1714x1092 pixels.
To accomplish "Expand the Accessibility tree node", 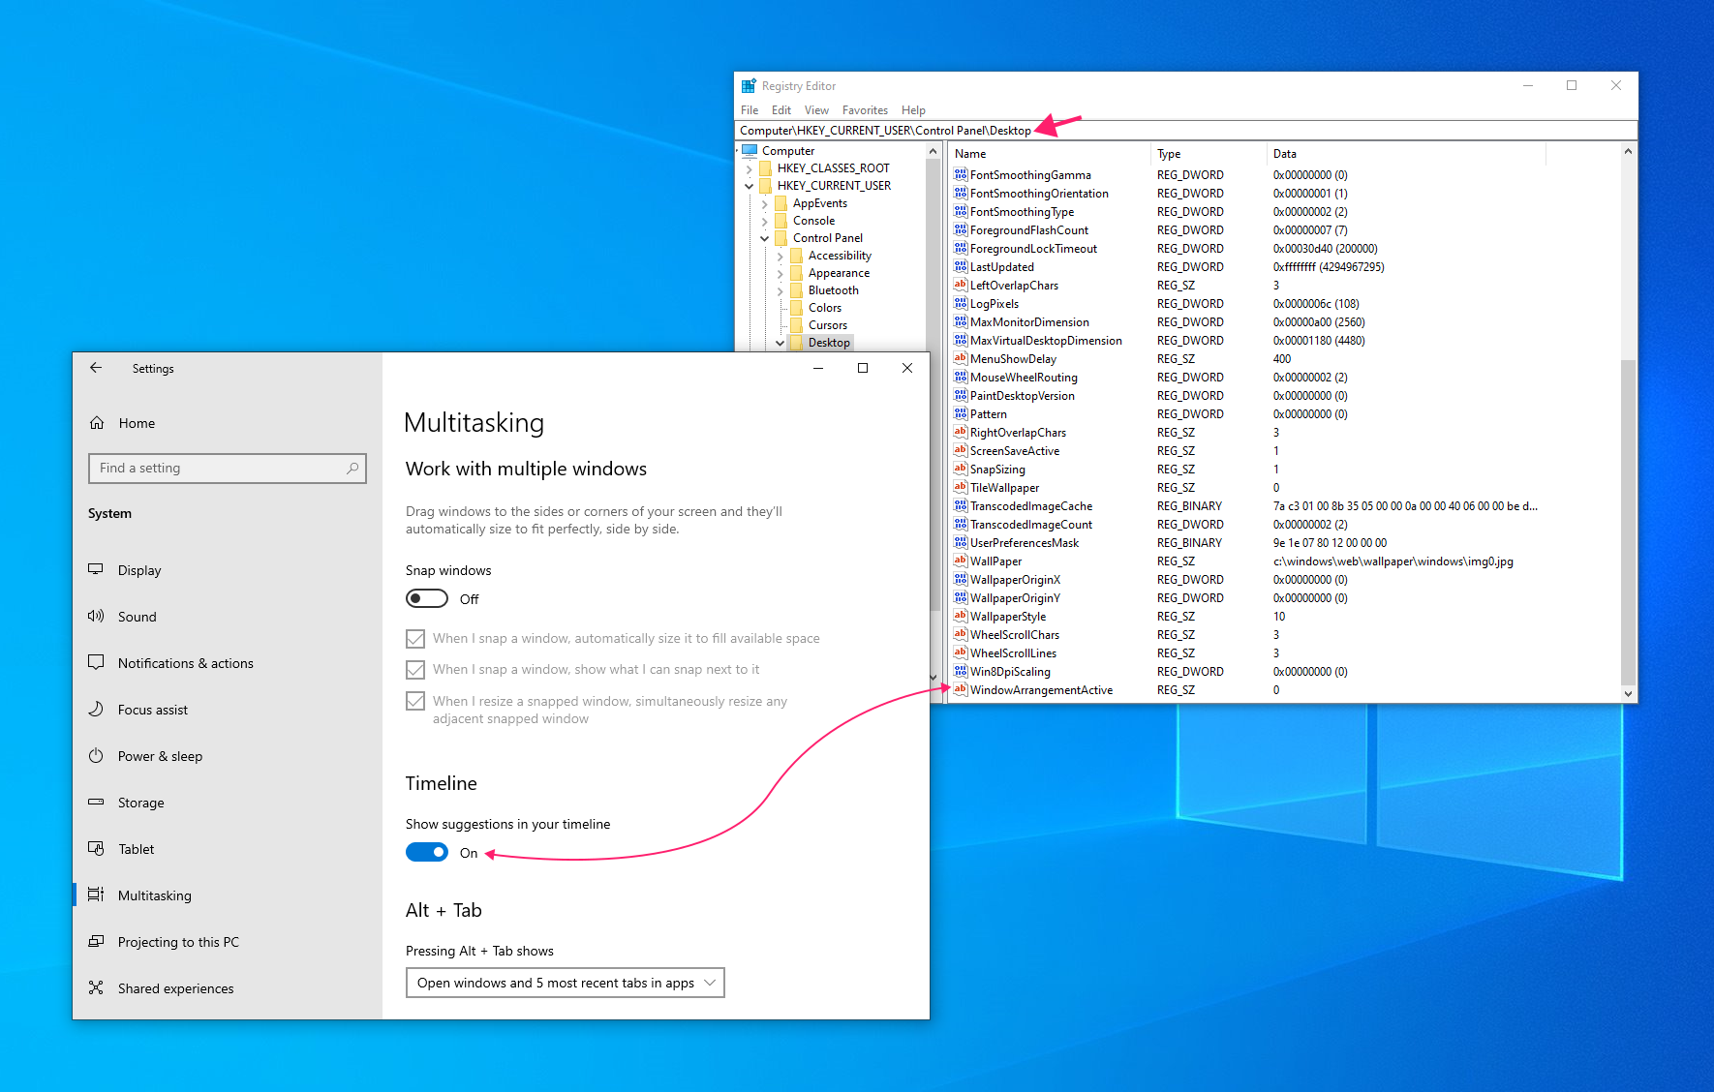I will 780,256.
